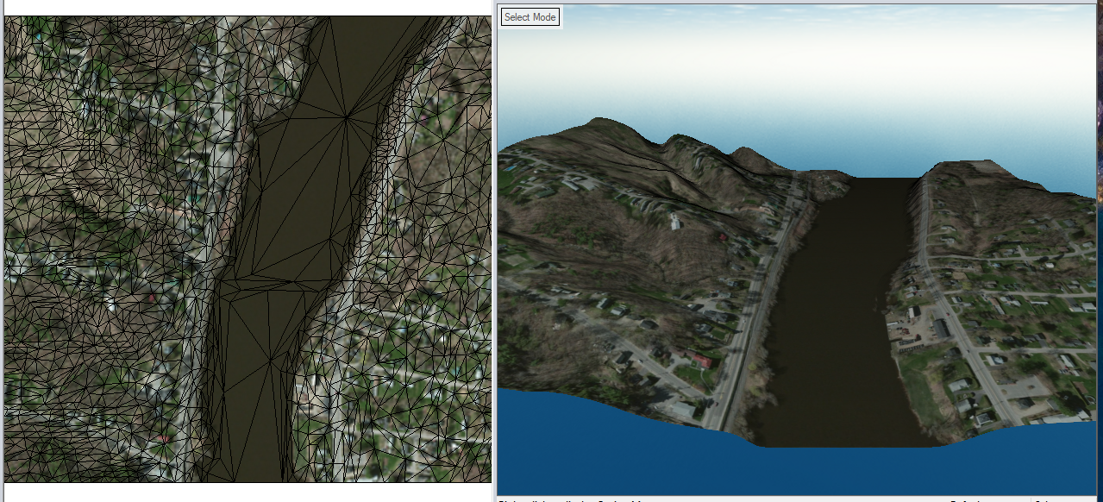Click the fan-shaped mesh vertex in the river
Image resolution: width=1103 pixels, height=502 pixels.
point(346,117)
